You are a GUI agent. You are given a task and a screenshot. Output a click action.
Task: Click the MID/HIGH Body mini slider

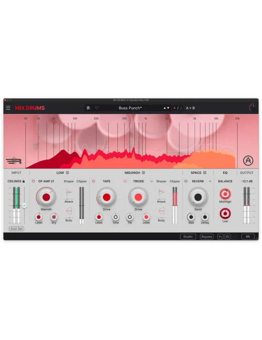coord(161,218)
